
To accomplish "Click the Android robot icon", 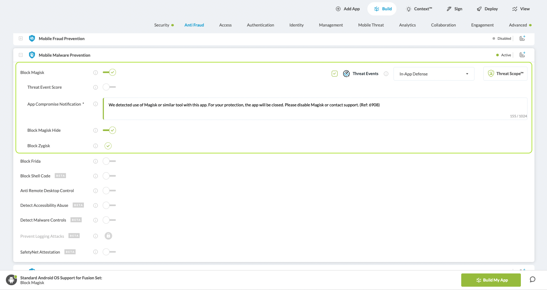I will (x=11, y=280).
